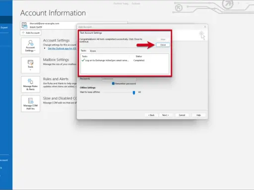254x190 pixels.
Task: Open the Mailbox Settings Tools menu
Action: [x=30, y=65]
